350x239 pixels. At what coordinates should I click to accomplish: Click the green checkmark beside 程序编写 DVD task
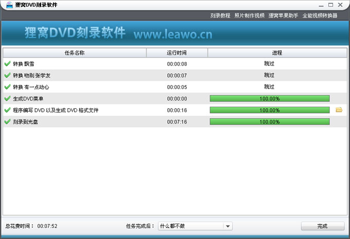(7, 110)
